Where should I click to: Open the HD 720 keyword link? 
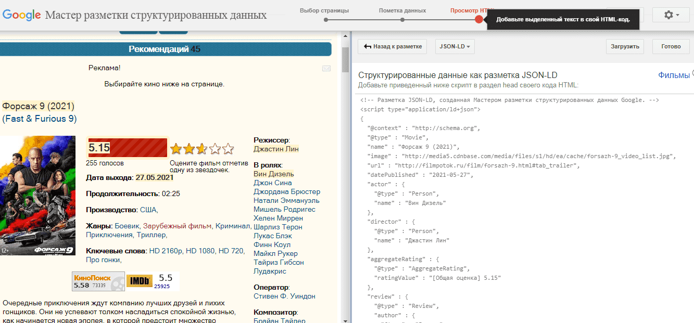tap(231, 251)
